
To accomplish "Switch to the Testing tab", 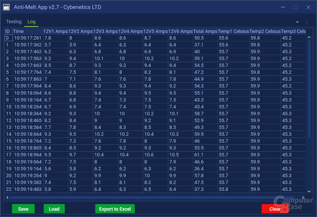I will click(x=14, y=22).
